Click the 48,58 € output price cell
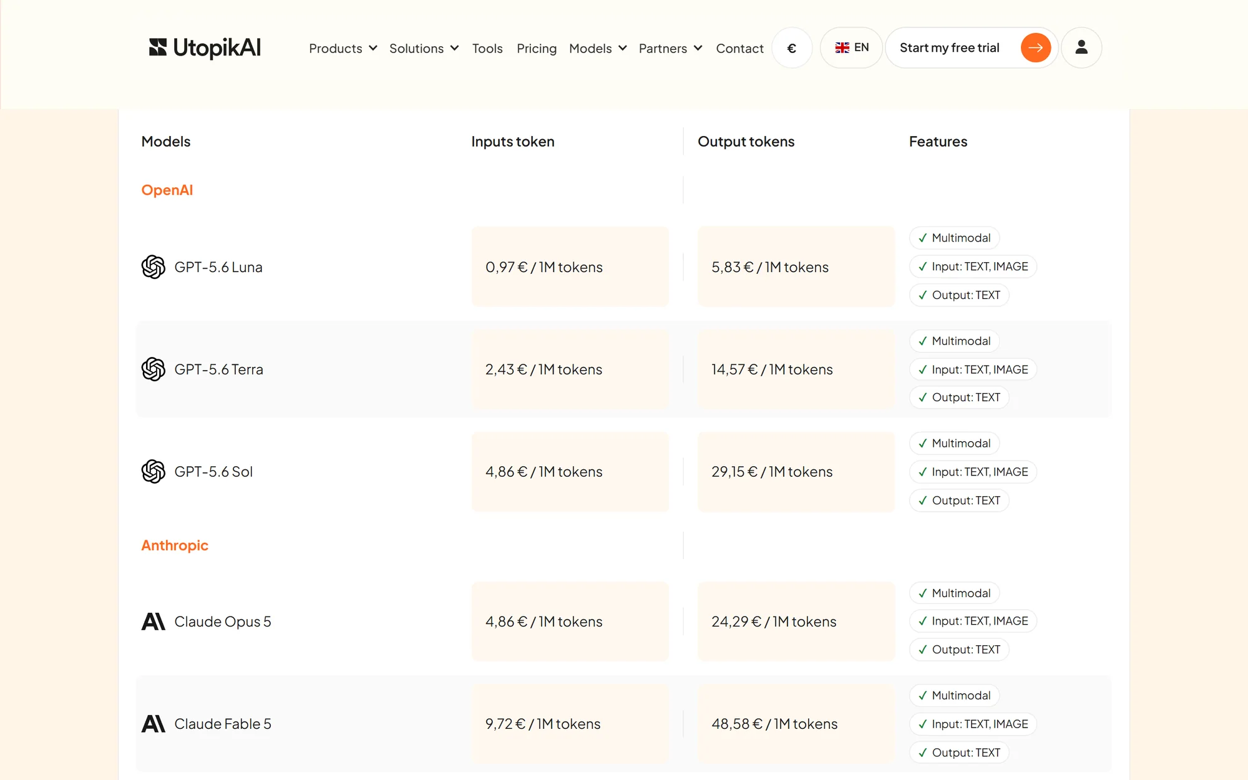The image size is (1248, 780). 796,724
